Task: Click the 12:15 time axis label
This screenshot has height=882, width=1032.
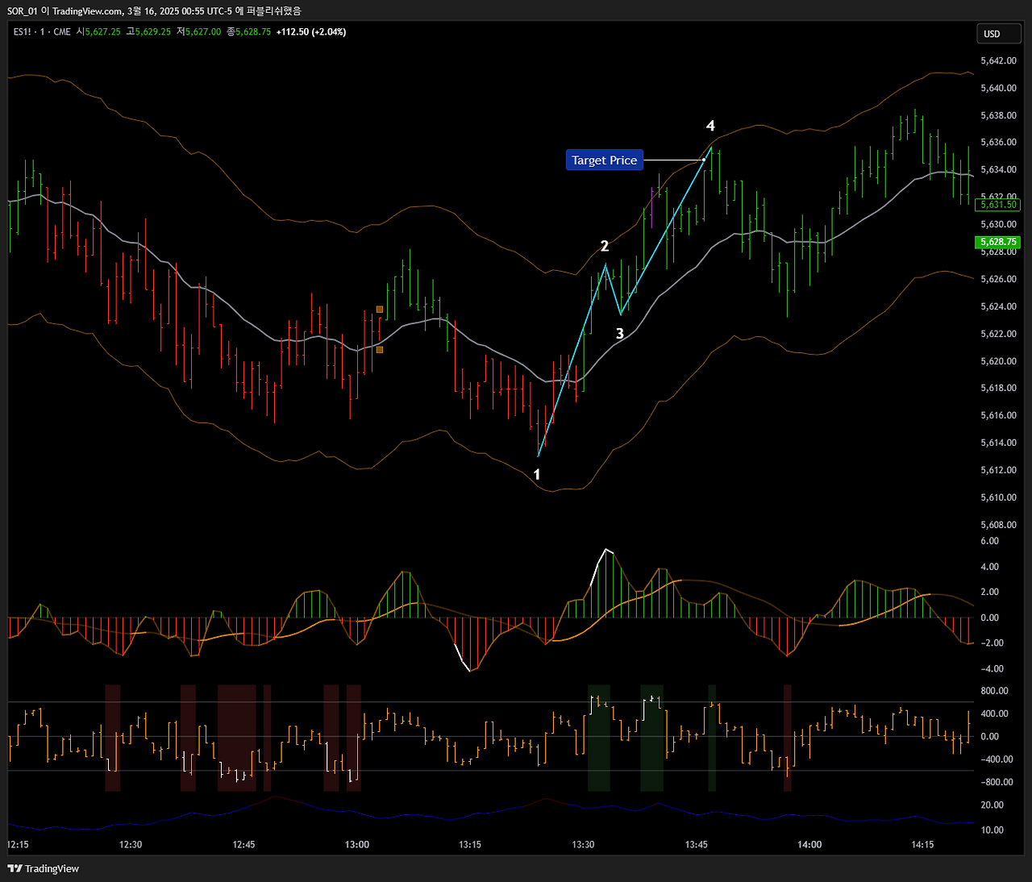Action: (18, 845)
